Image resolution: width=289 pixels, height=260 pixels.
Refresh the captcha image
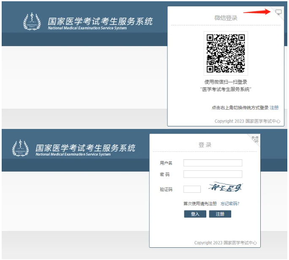coord(227,187)
